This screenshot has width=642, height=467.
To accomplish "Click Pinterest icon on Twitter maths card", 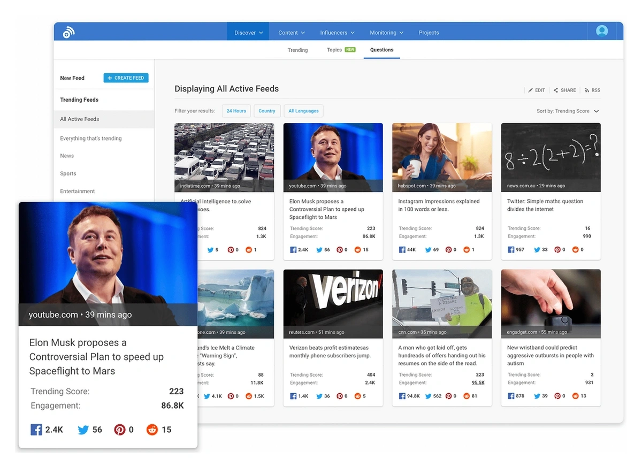I will coord(557,250).
